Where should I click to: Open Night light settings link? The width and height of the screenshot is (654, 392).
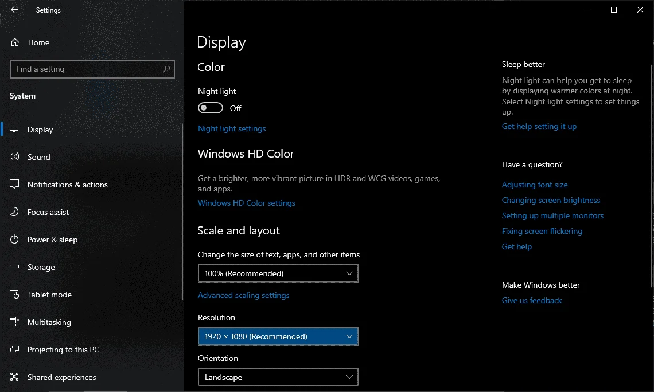[232, 129]
